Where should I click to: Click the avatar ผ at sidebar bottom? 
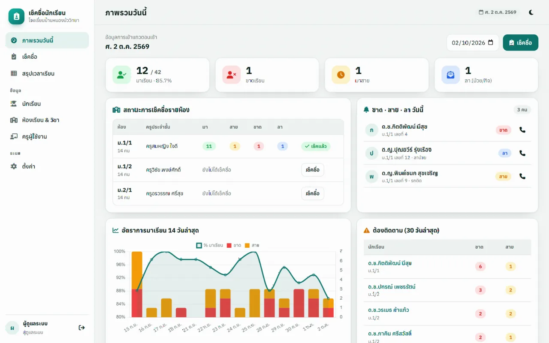pyautogui.click(x=12, y=328)
